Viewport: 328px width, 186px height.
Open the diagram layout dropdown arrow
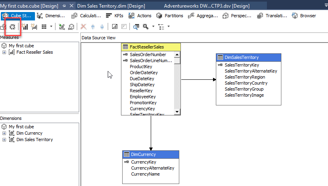point(168,27)
